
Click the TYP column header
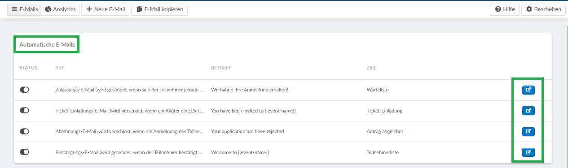(60, 68)
